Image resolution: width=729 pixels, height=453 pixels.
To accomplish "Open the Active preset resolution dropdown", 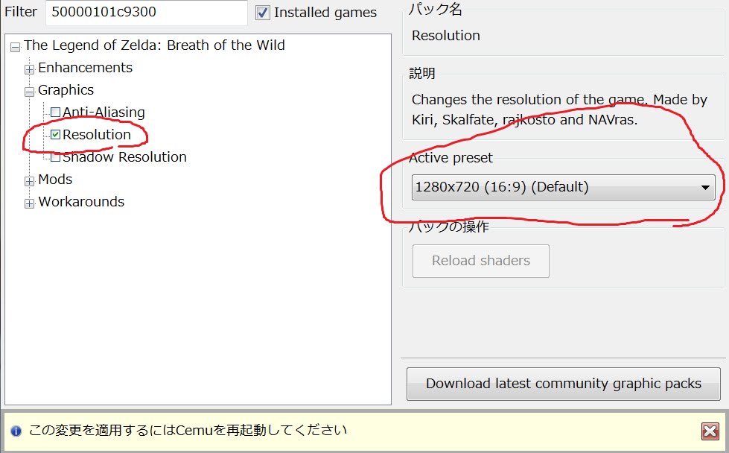I will coord(563,187).
